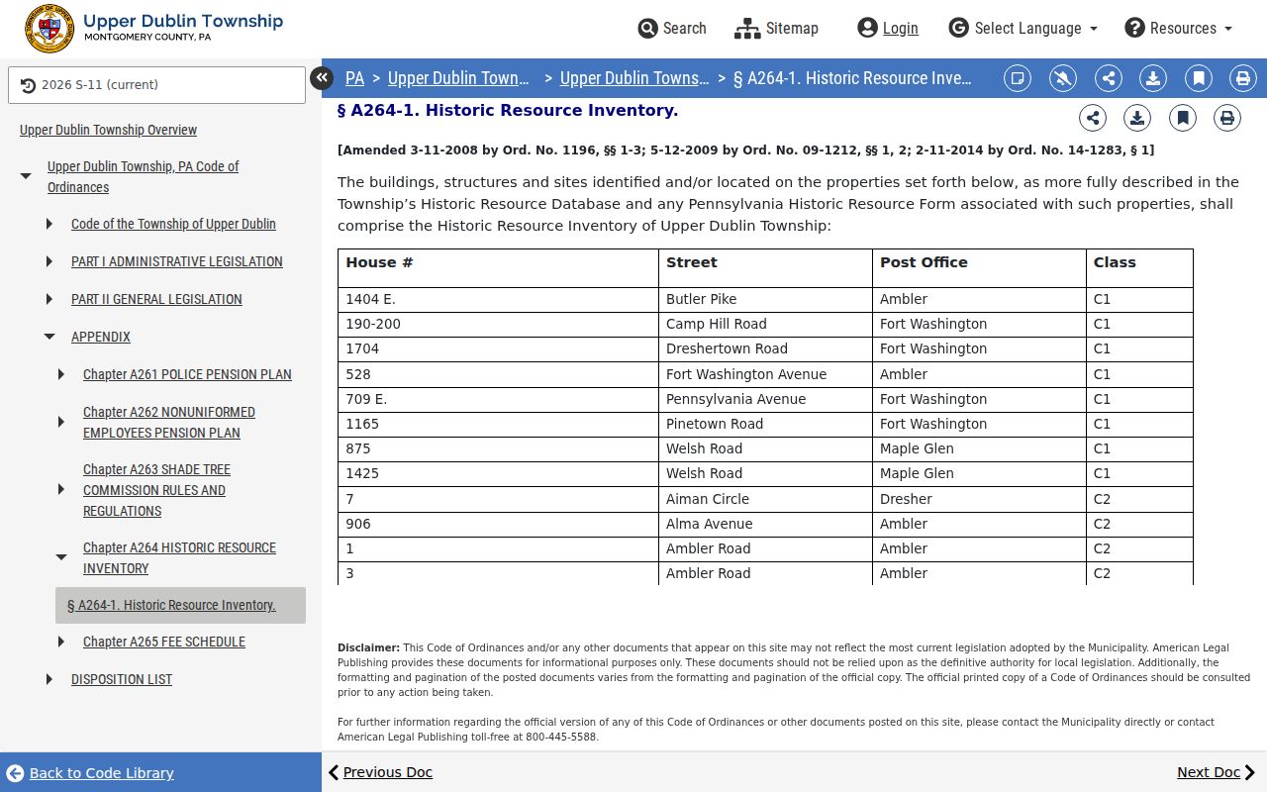This screenshot has height=792, width=1267.
Task: Open the Sitemap from the top navigation
Action: tap(776, 28)
